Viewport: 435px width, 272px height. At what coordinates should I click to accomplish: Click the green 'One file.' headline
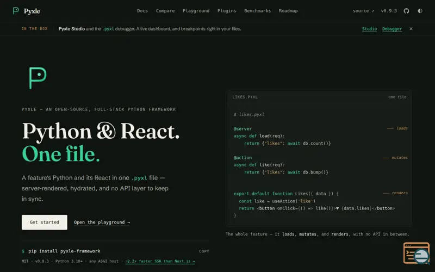[x=61, y=154]
